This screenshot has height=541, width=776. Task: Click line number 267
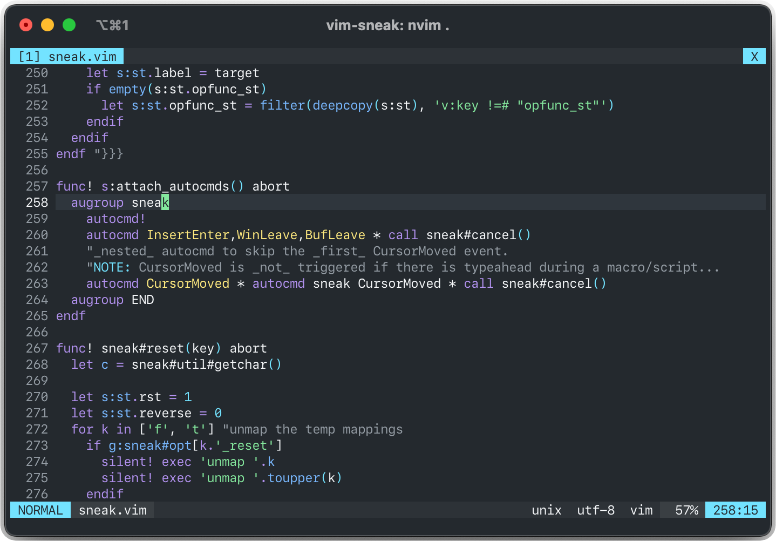pyautogui.click(x=37, y=348)
